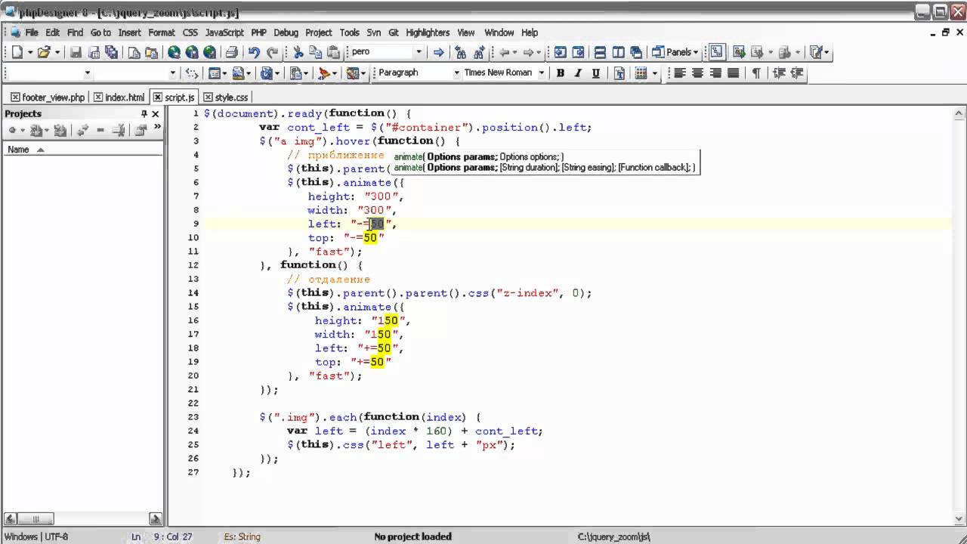Viewport: 967px width, 544px height.
Task: Click the insert table grid icon
Action: click(641, 73)
